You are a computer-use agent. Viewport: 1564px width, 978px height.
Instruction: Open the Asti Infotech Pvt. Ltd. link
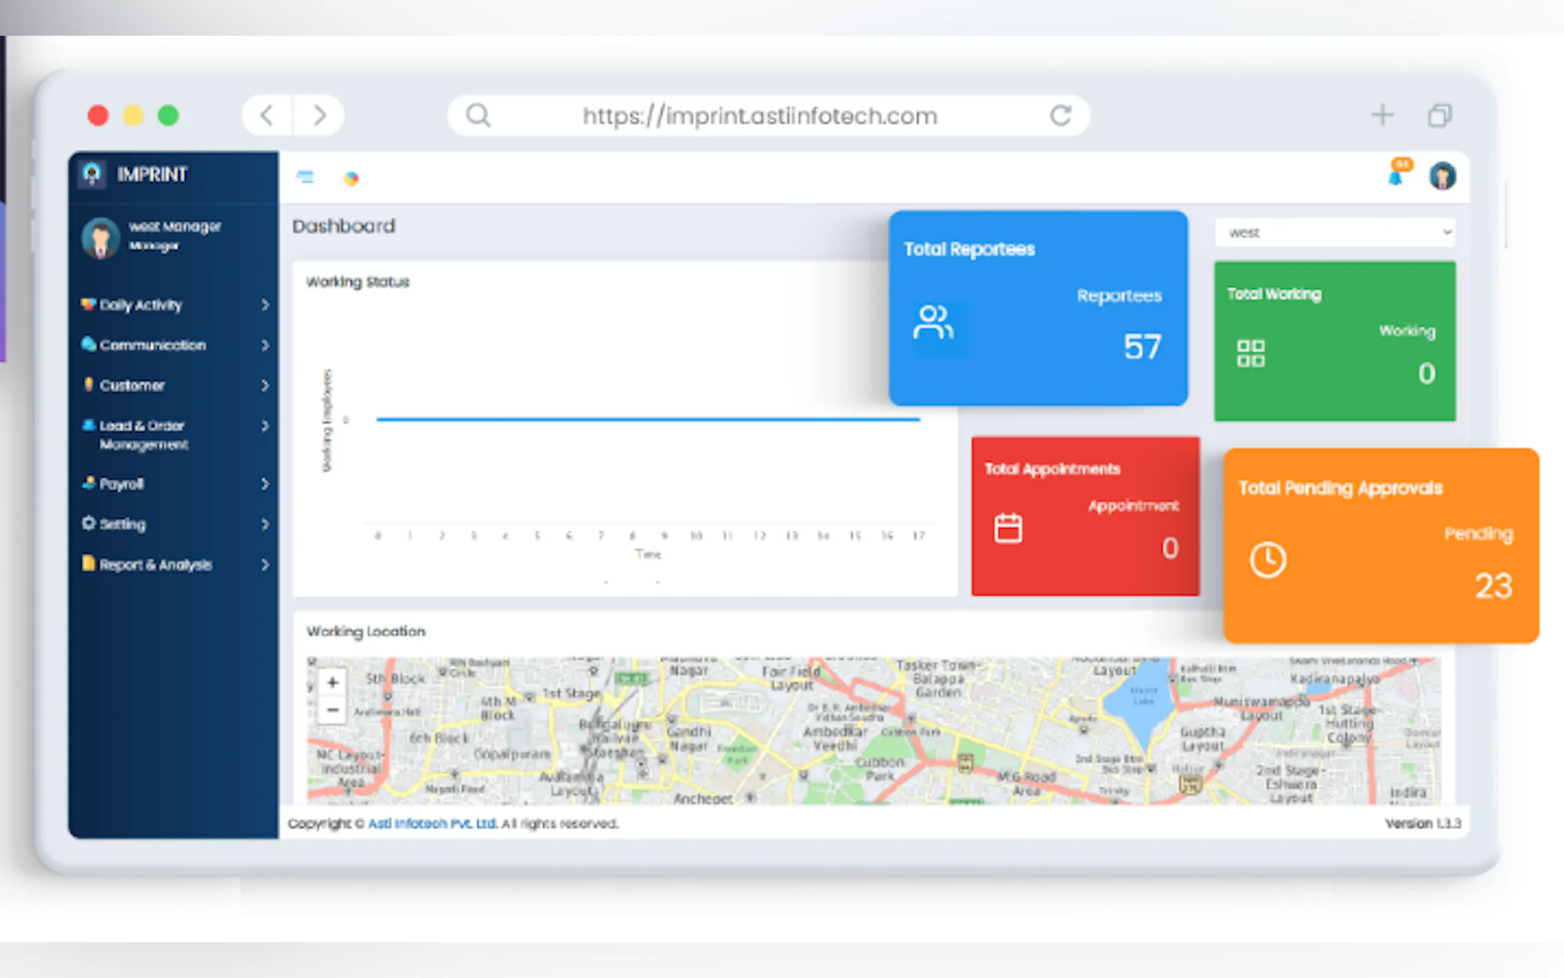click(432, 823)
